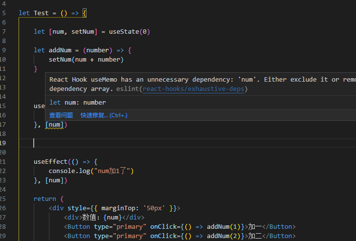This screenshot has width=356, height=241.
Task: Click addNum(2) in the 加二 Button line
Action: 223,236
